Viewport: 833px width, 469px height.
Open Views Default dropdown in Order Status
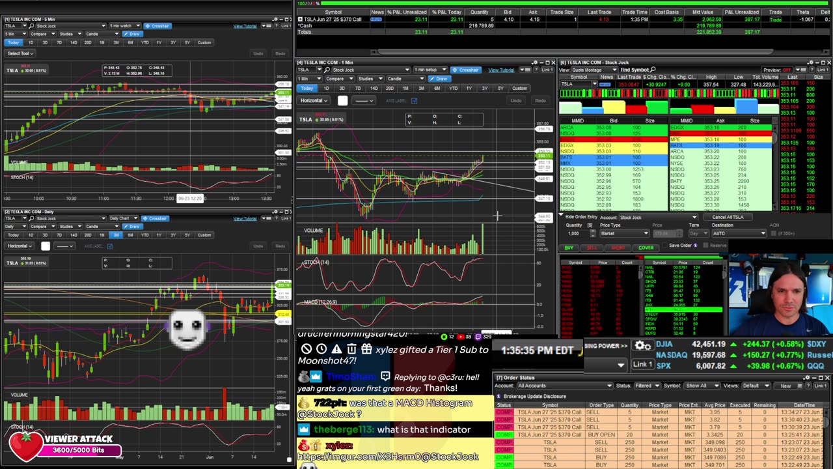tap(756, 386)
